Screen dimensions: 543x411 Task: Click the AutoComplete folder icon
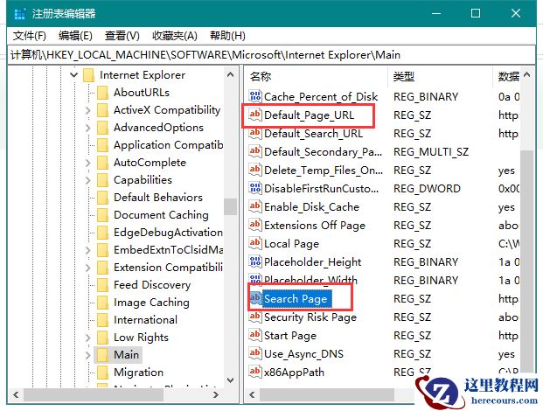(103, 163)
